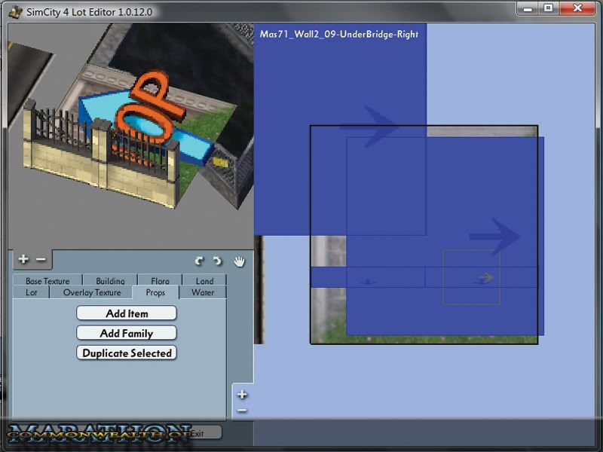The height and width of the screenshot is (452, 603).
Task: Zoom in the 3D preview with plus
Action: coord(23,259)
